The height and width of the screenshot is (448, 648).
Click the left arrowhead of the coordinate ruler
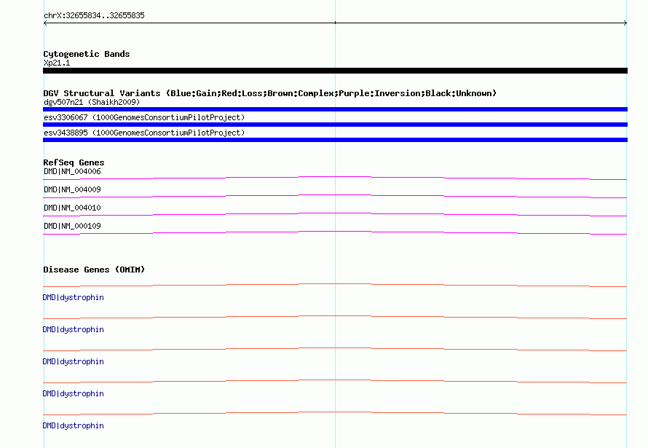pyautogui.click(x=45, y=23)
